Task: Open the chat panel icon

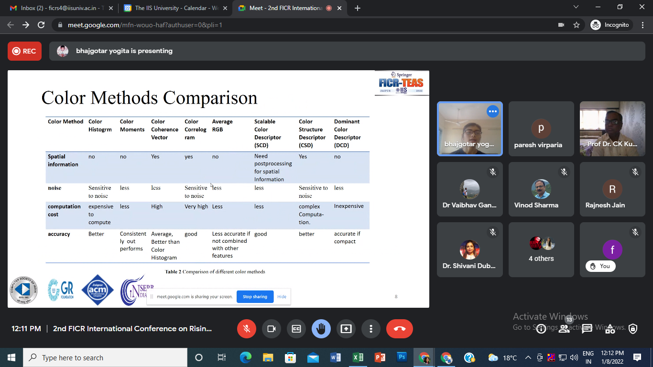Action: 587,329
